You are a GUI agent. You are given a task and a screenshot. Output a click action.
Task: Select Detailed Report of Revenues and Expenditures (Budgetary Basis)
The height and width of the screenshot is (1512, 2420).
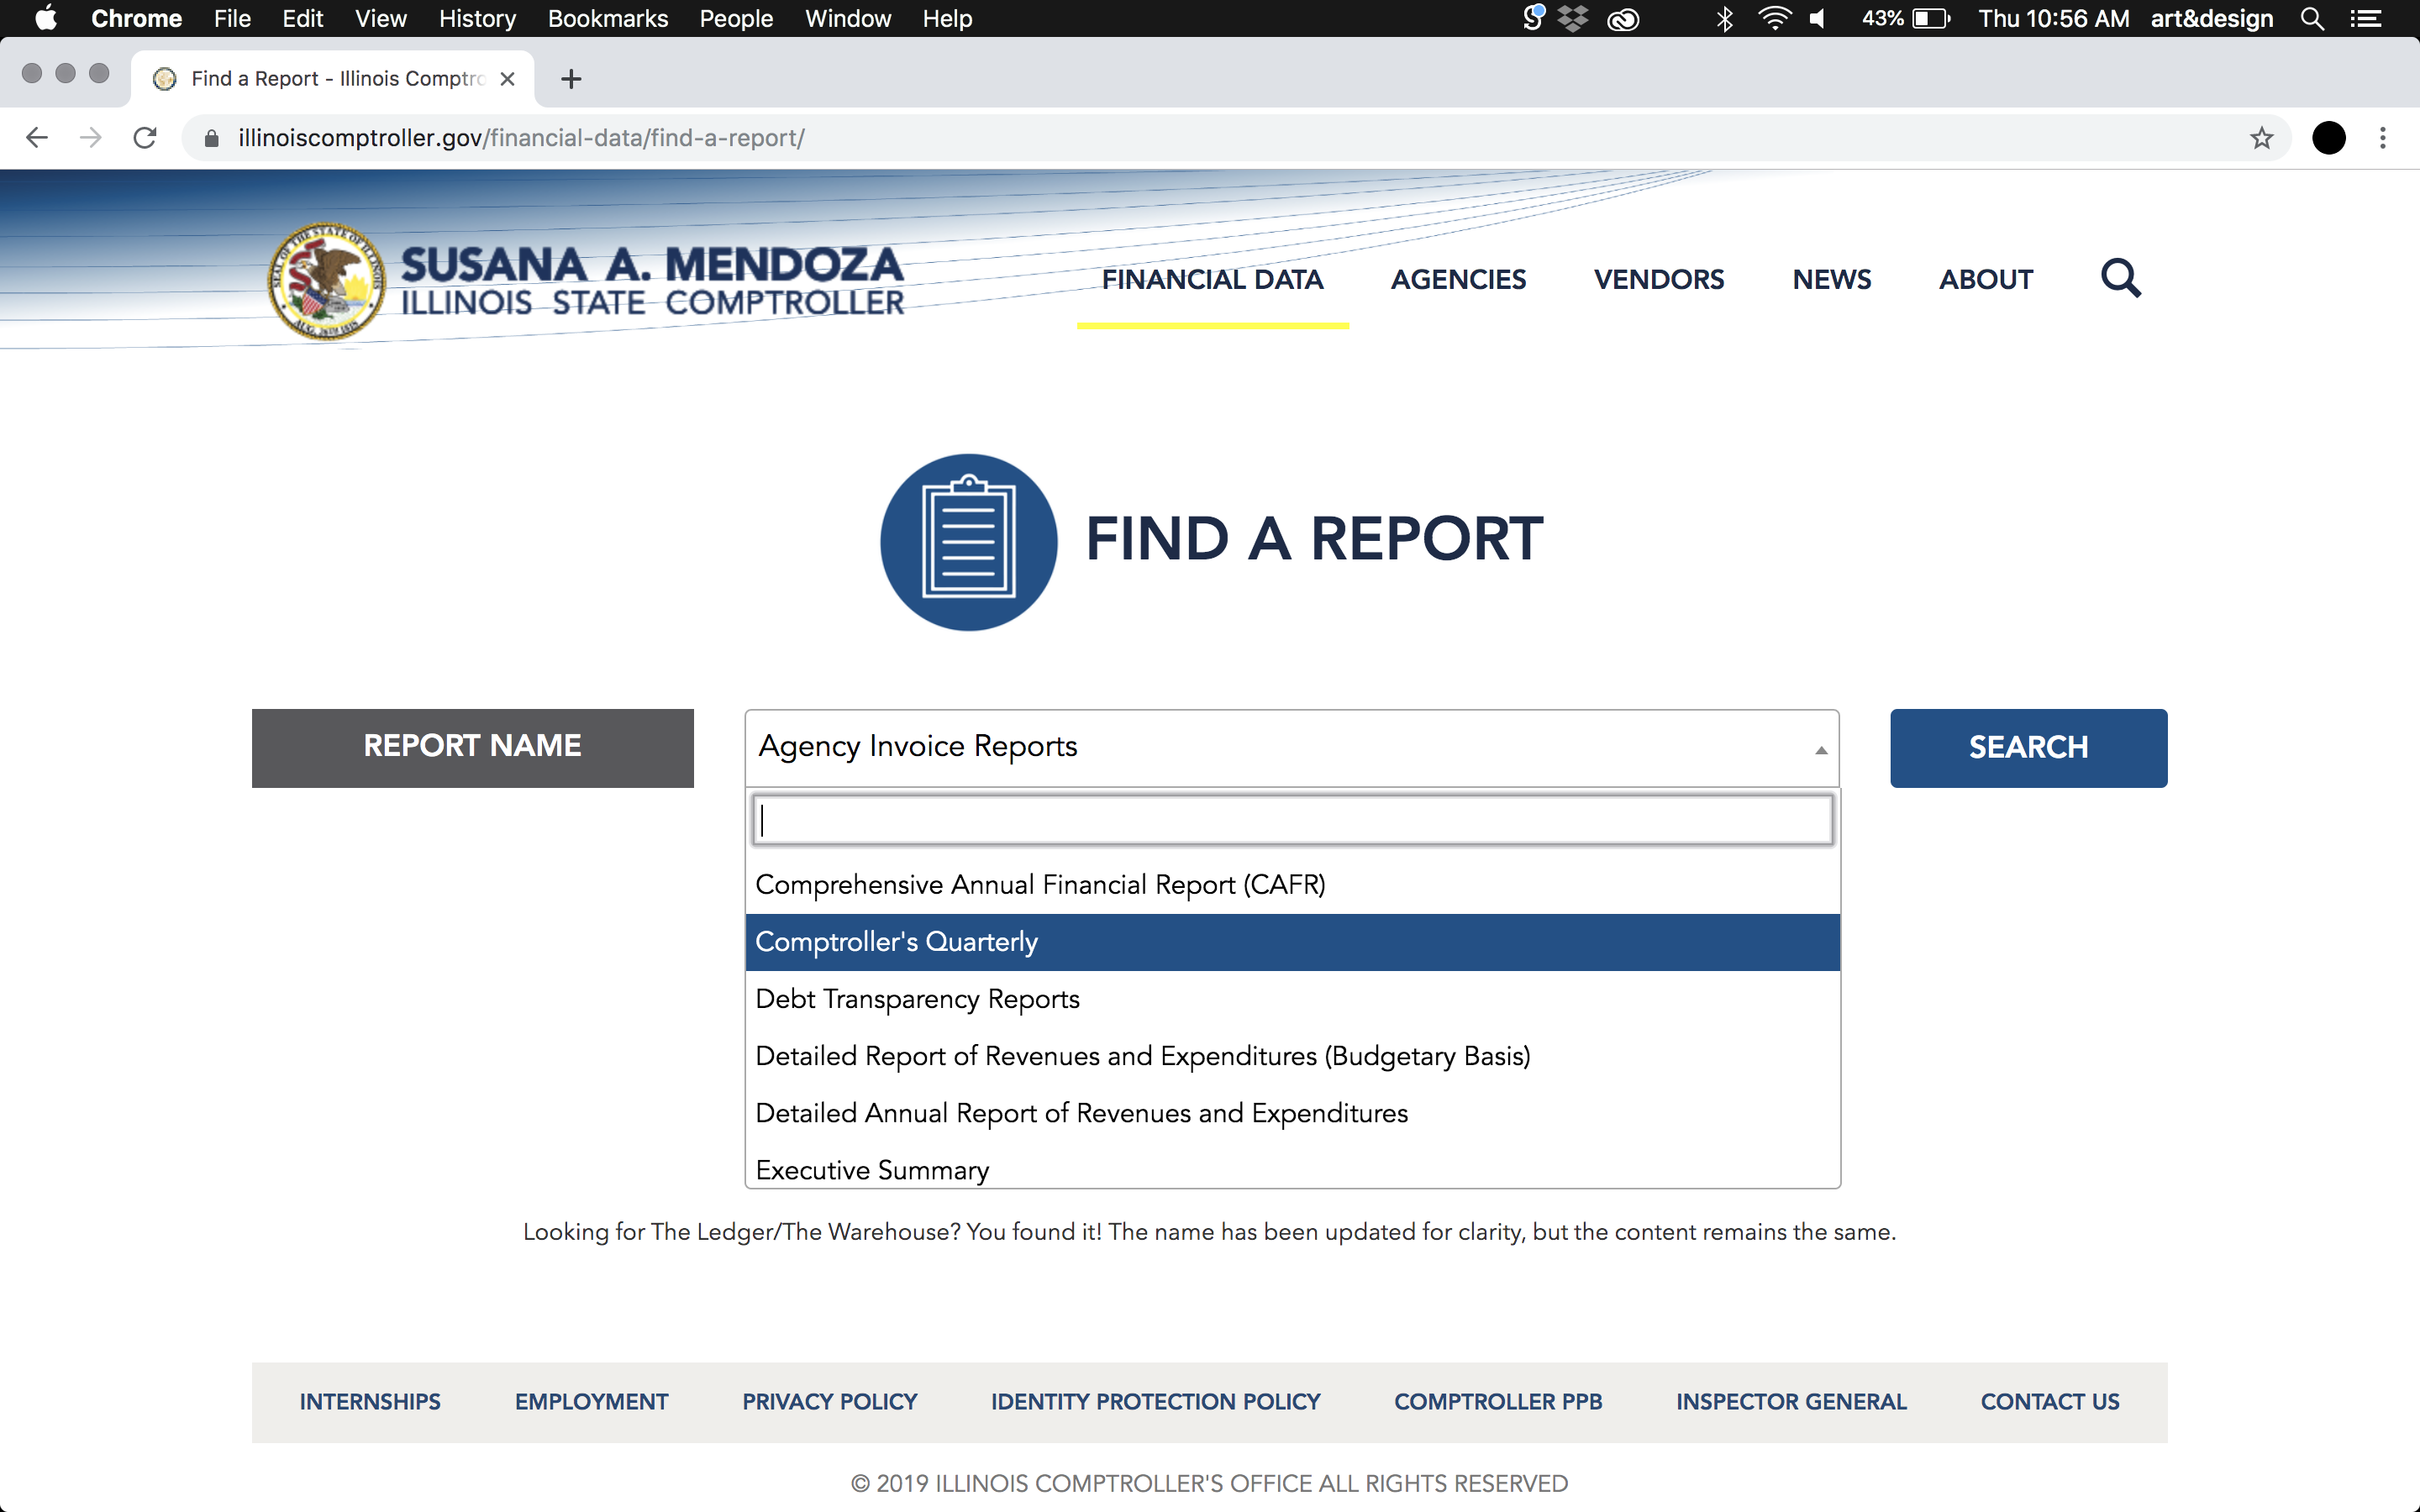coord(1292,1056)
